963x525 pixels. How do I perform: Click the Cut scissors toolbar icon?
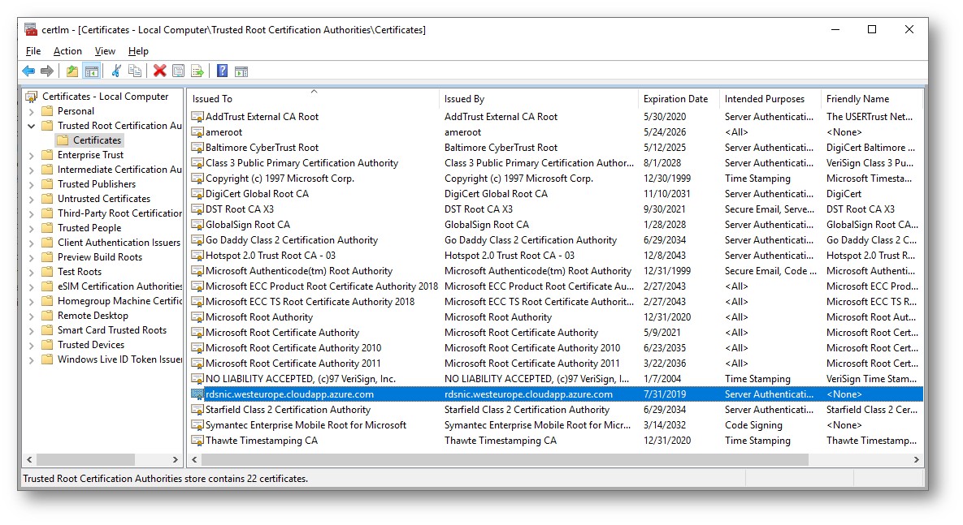pos(116,71)
